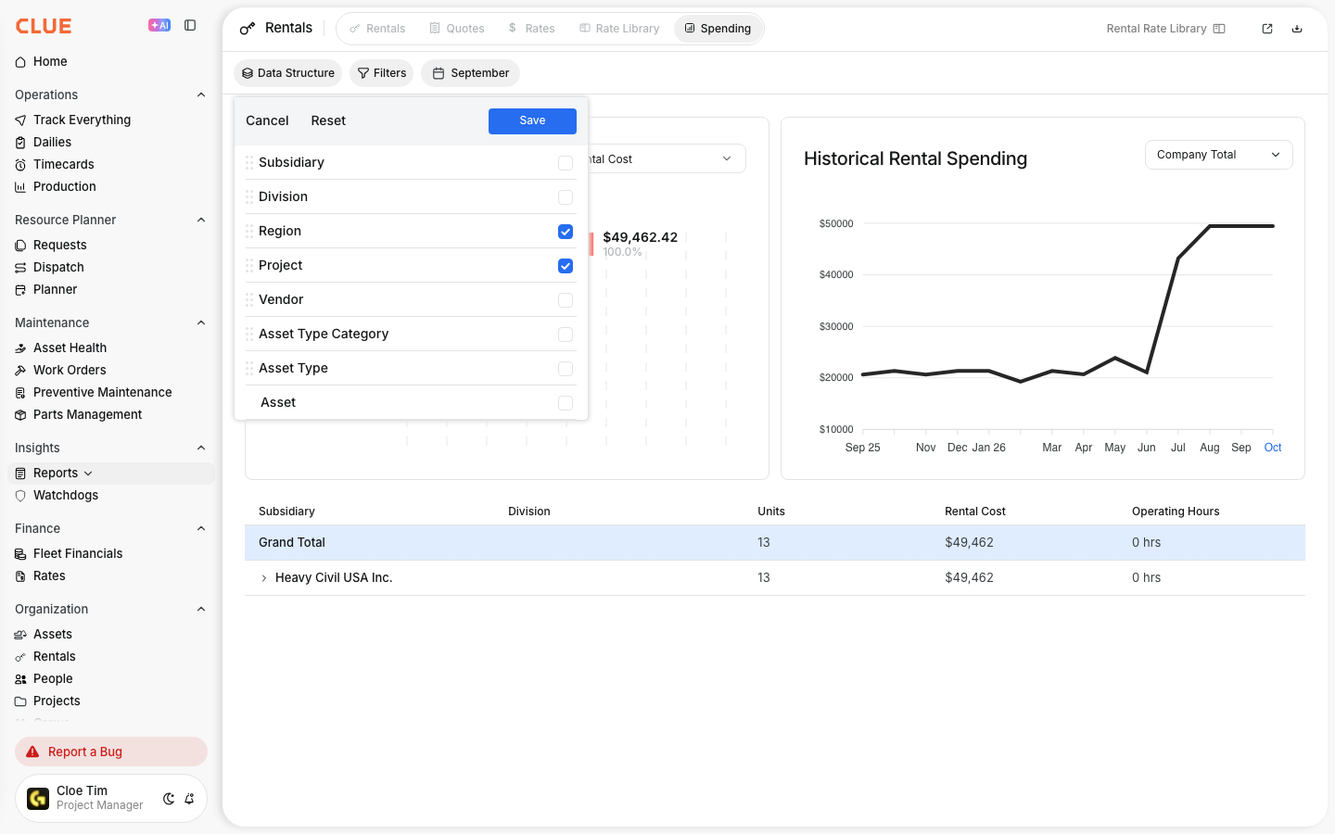The width and height of the screenshot is (1335, 834).
Task: Save the data structure settings
Action: (532, 121)
